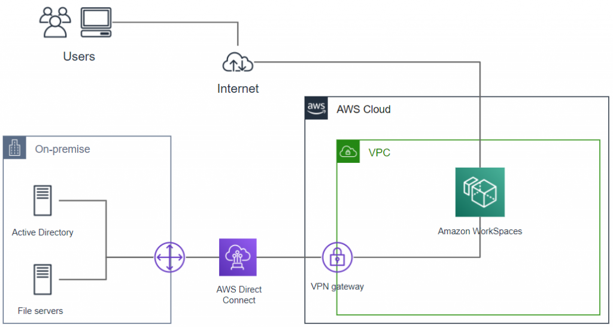Viewport: 613px width, 327px height.
Task: Click the VPN gateway padlock icon
Action: point(337,258)
